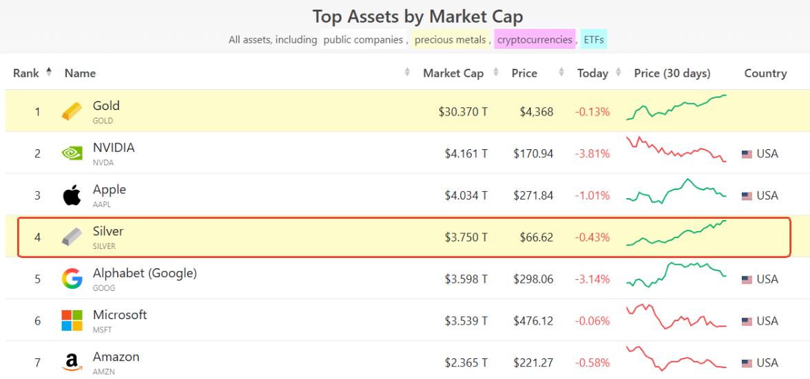Click the Apple logo icon
Viewport: 810px width, 379px height.
72,196
